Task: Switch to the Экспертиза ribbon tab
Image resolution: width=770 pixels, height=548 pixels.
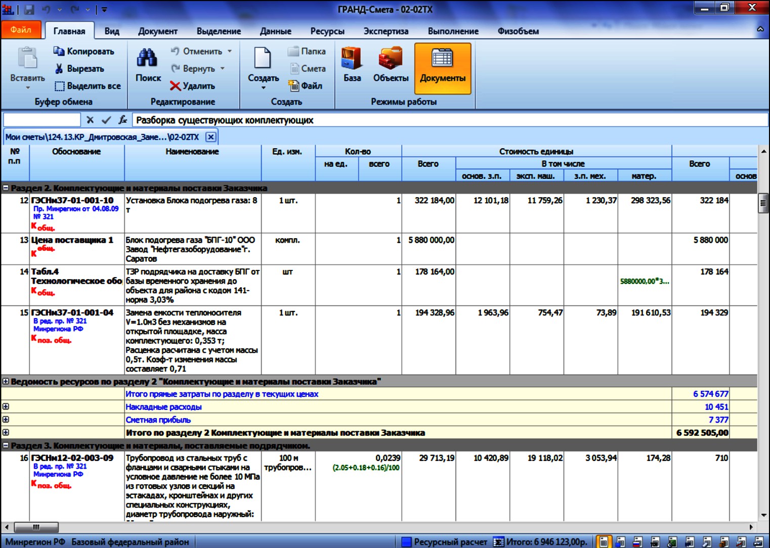Action: 386,31
